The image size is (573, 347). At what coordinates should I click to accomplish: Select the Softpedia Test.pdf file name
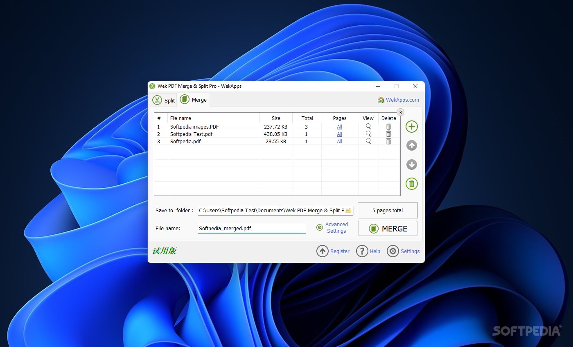192,134
